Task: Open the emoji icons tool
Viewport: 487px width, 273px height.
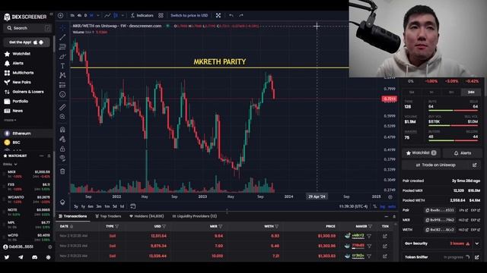Action: 62,94
